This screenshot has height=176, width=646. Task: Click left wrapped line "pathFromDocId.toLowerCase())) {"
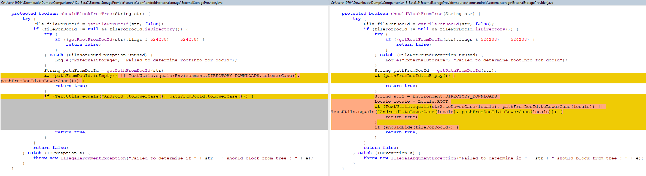pos(43,81)
